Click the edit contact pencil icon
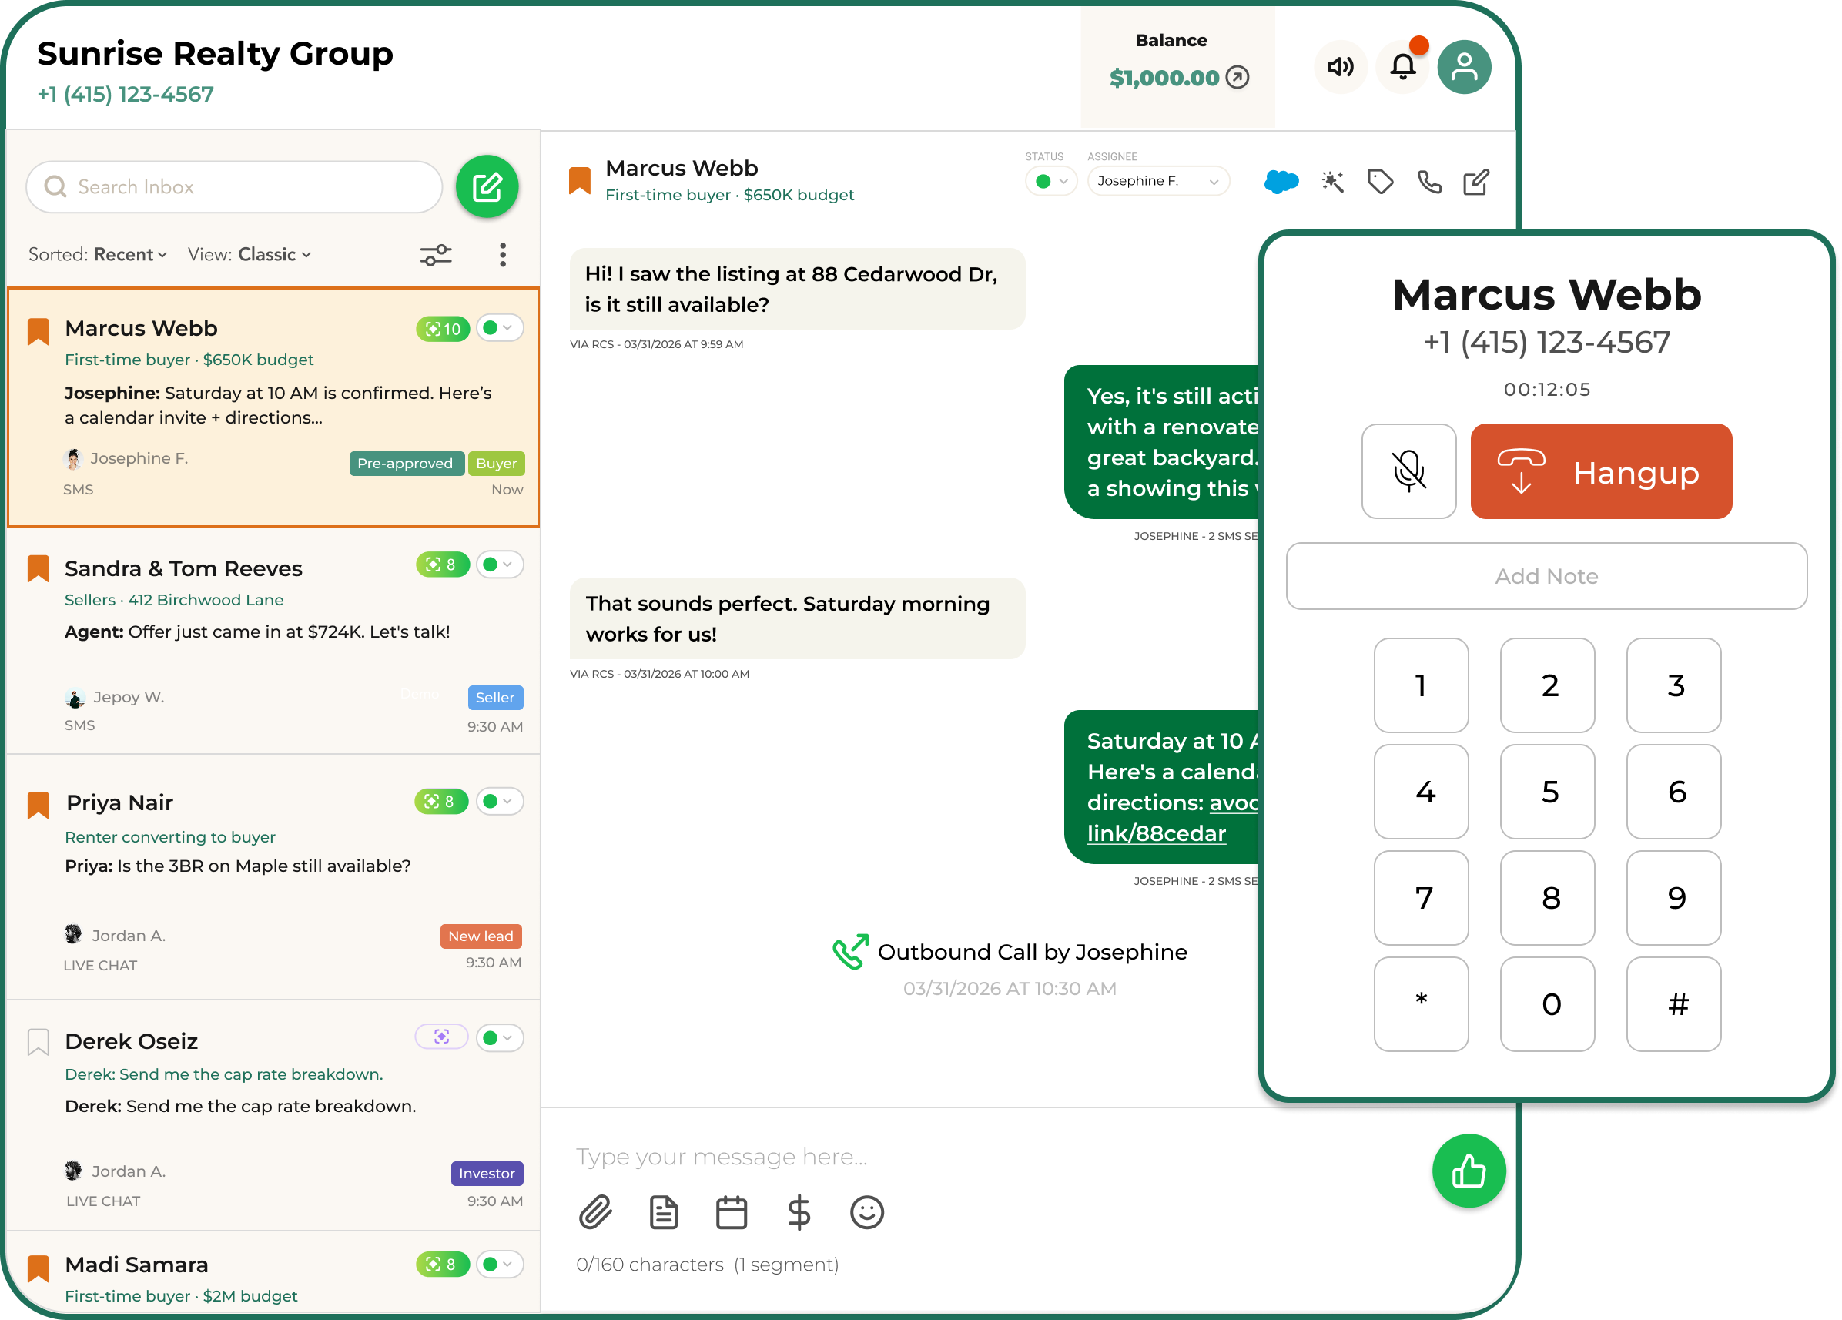The height and width of the screenshot is (1320, 1842). pos(1475,181)
